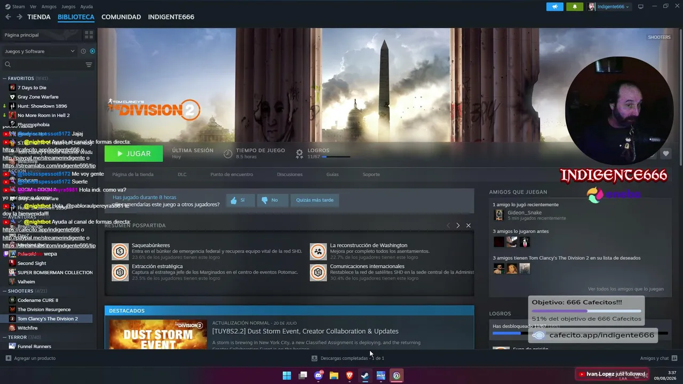Click the Extracción estratégica achievement icon
683x384 pixels.
[120, 272]
